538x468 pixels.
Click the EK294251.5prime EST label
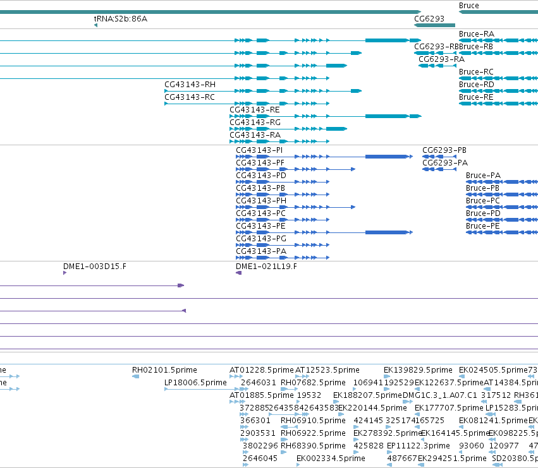coord(452,459)
